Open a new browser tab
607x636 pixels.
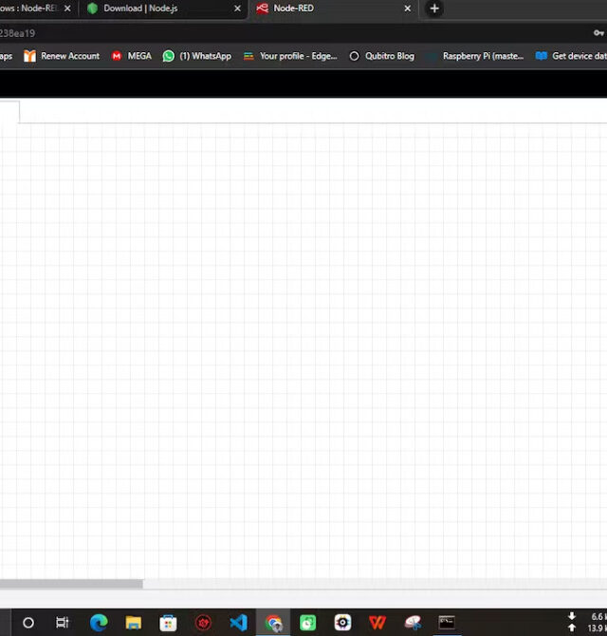[434, 9]
